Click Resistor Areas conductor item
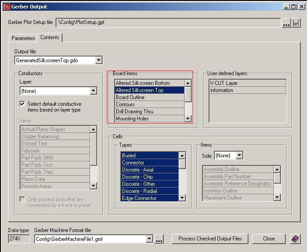 [55, 186]
